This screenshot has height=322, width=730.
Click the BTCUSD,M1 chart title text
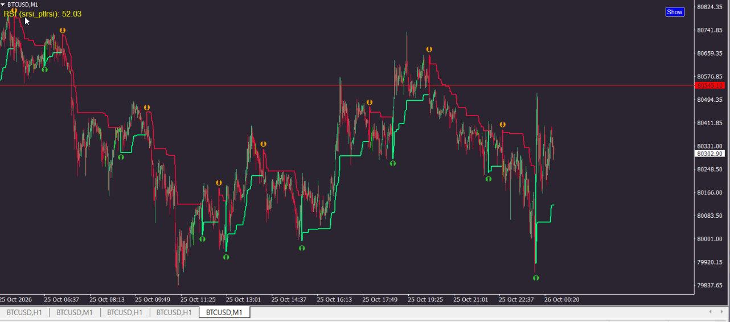coord(23,5)
